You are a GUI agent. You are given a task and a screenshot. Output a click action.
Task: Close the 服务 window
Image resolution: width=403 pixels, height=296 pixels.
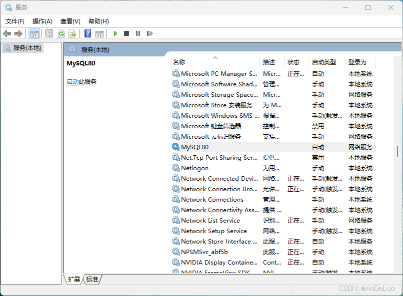[x=391, y=7]
